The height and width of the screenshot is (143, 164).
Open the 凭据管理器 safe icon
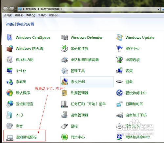(64, 93)
